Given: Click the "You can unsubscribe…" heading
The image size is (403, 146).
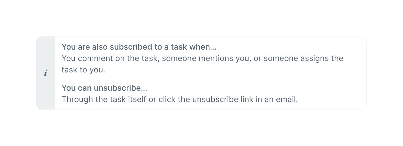Looking at the screenshot, I should (x=104, y=88).
